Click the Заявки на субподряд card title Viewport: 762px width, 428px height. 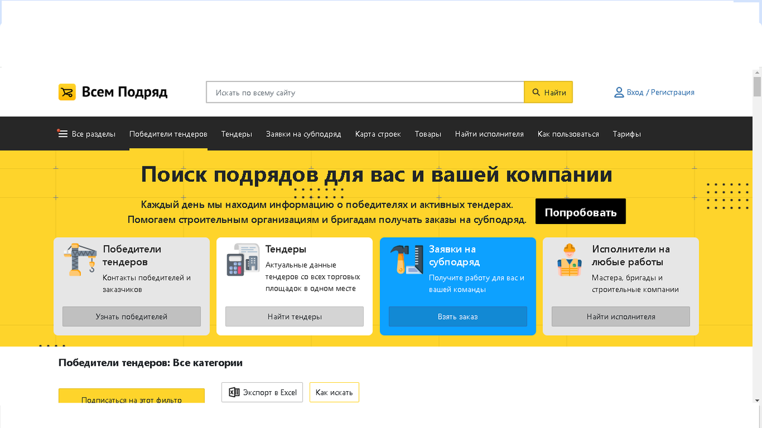pyautogui.click(x=454, y=256)
